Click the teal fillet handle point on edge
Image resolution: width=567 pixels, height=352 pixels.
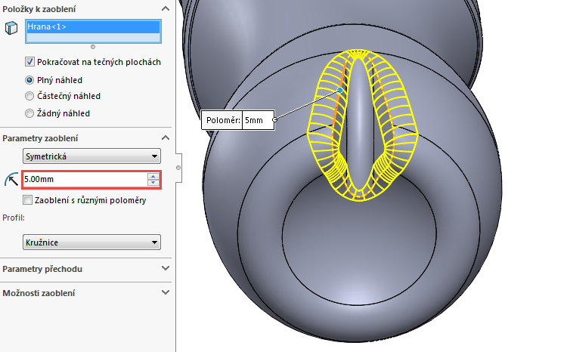coord(340,90)
